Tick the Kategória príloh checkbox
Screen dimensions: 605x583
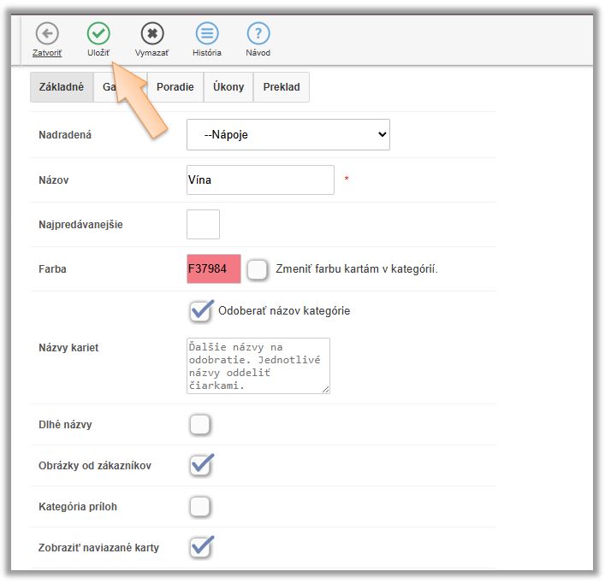click(199, 507)
